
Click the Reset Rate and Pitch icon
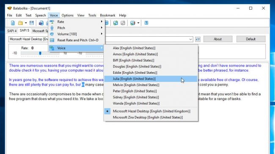click(x=52, y=40)
